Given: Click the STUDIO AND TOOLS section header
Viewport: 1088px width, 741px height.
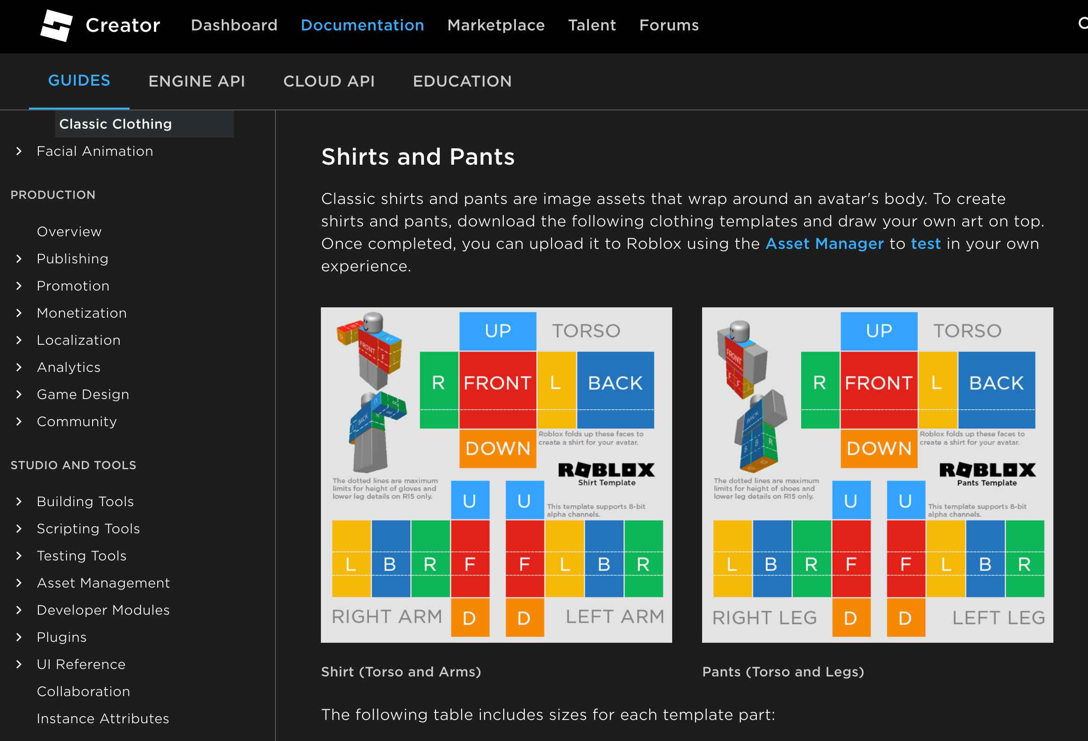Looking at the screenshot, I should (73, 465).
